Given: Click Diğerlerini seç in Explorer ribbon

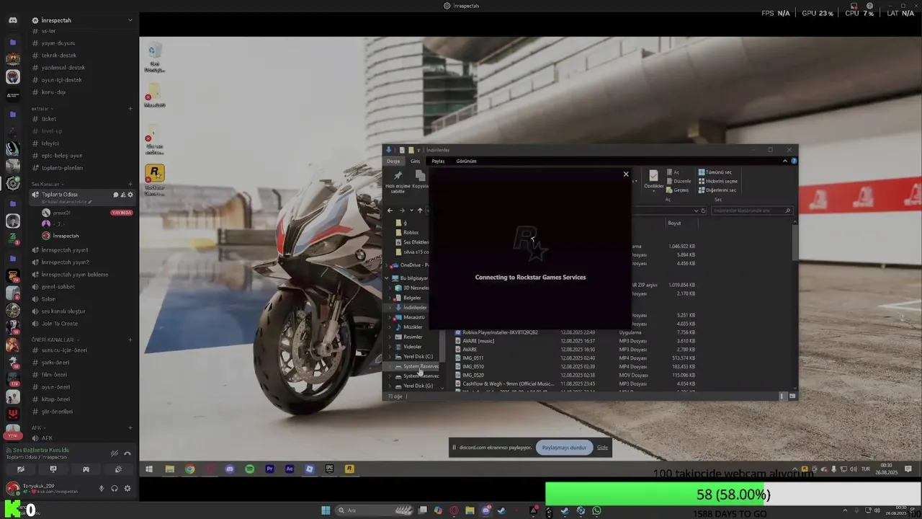Looking at the screenshot, I should [717, 190].
